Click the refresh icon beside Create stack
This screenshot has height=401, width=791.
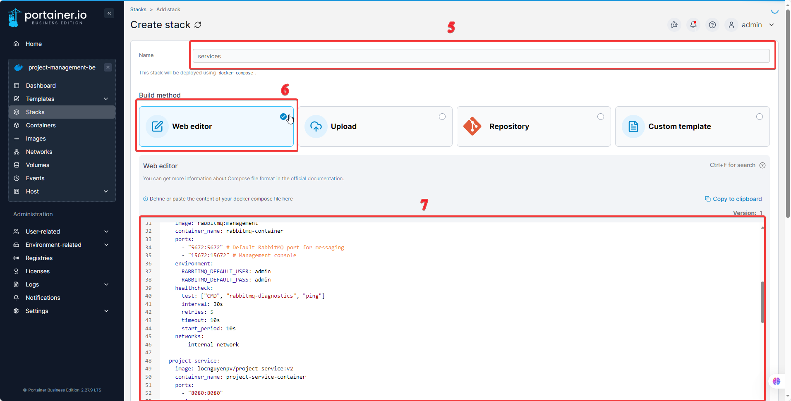198,25
